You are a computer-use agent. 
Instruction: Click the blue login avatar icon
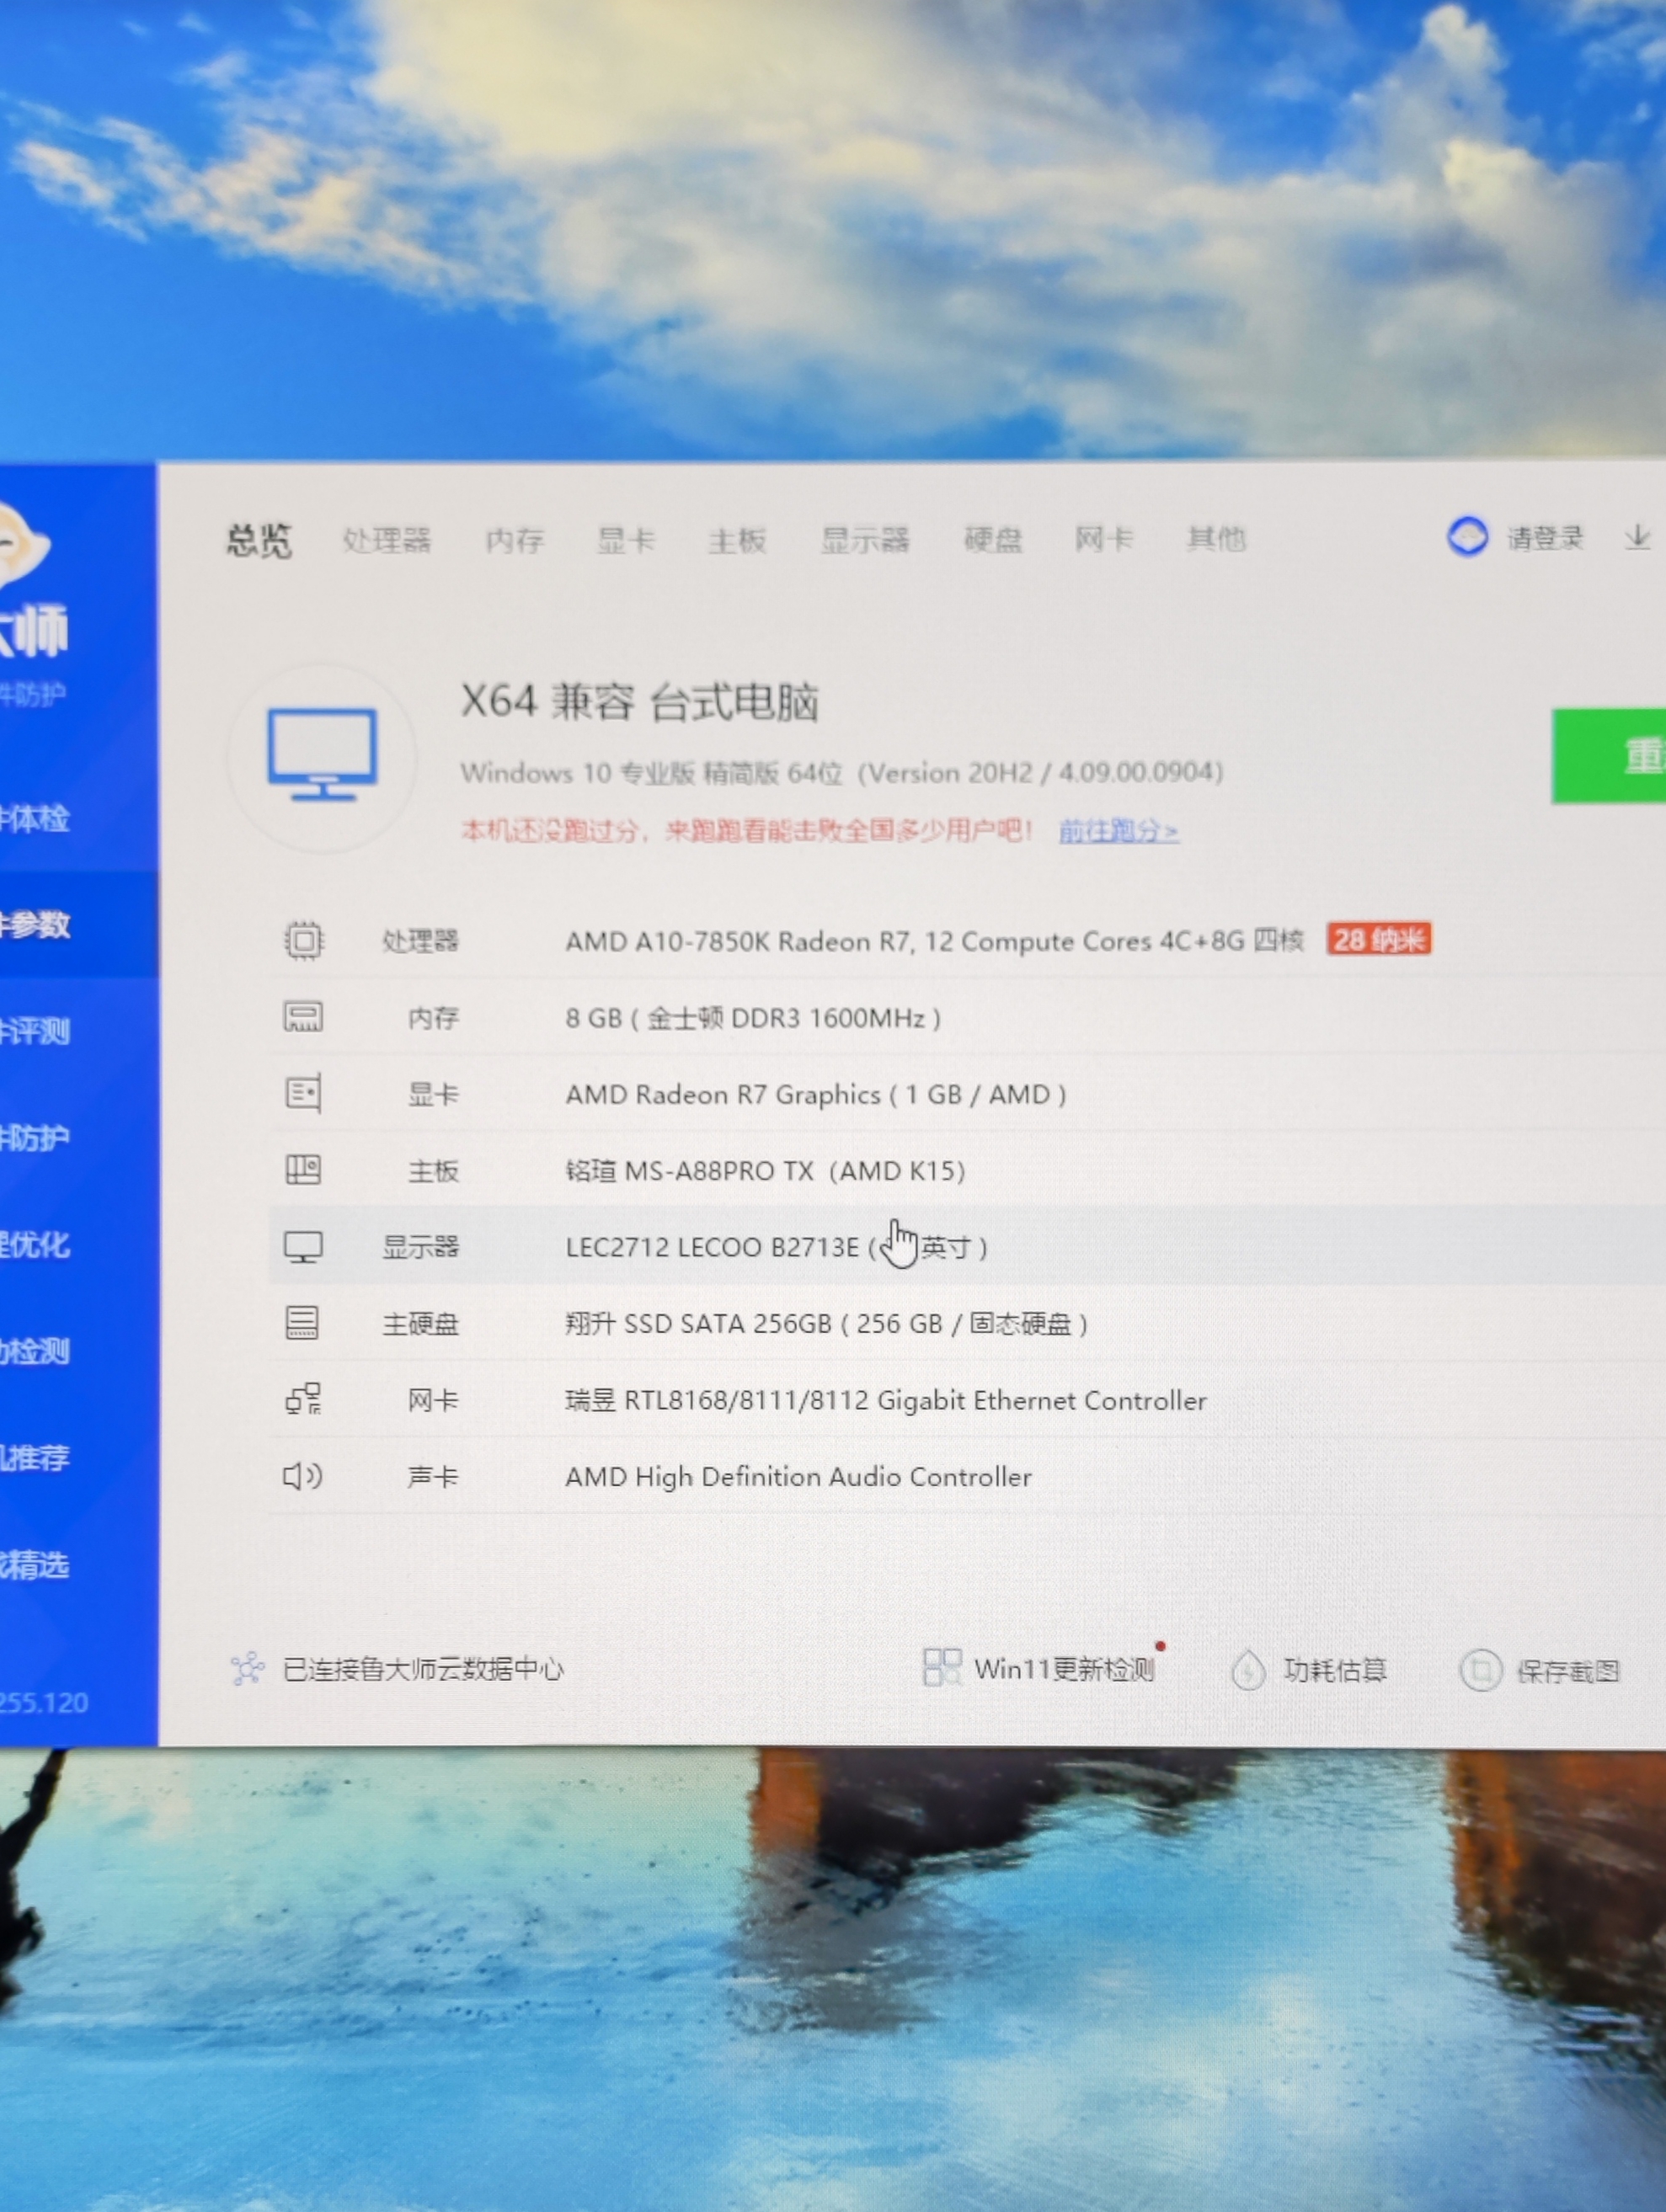[x=1468, y=537]
